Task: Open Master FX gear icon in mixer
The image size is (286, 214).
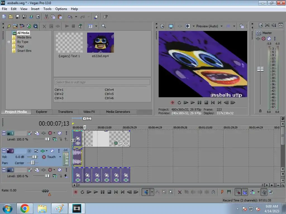Action: point(263,38)
